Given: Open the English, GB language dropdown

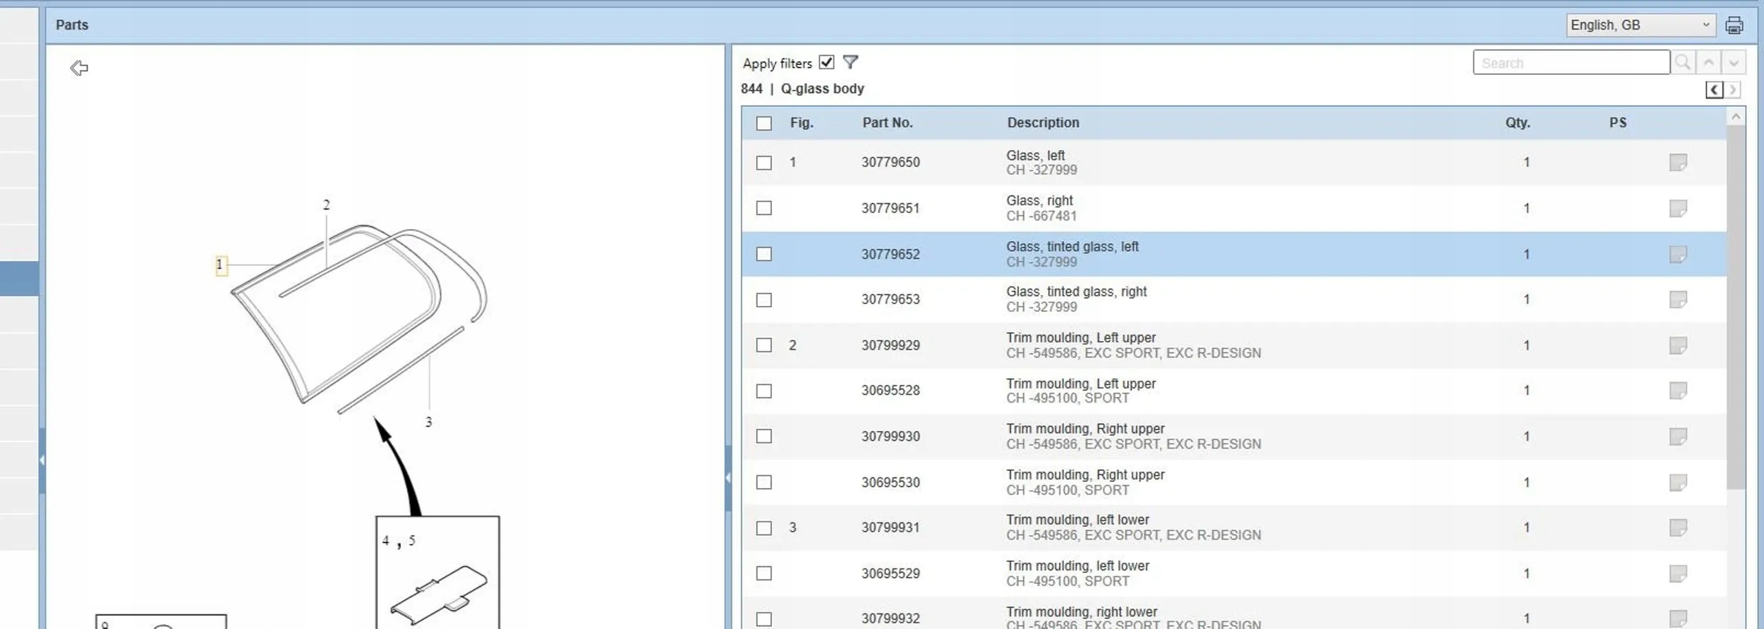Looking at the screenshot, I should [x=1641, y=25].
